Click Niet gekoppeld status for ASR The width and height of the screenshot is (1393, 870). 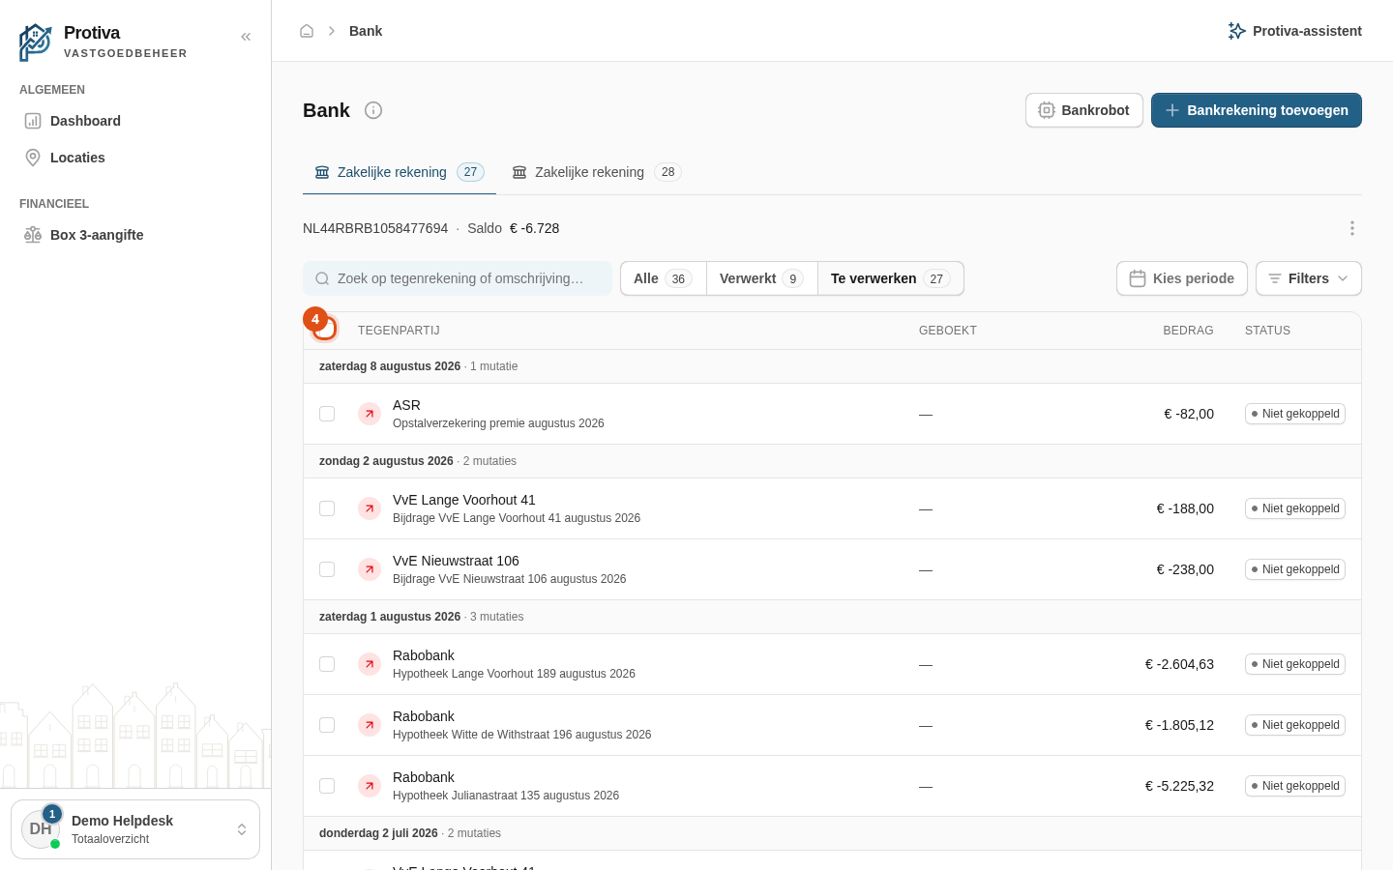pos(1295,414)
